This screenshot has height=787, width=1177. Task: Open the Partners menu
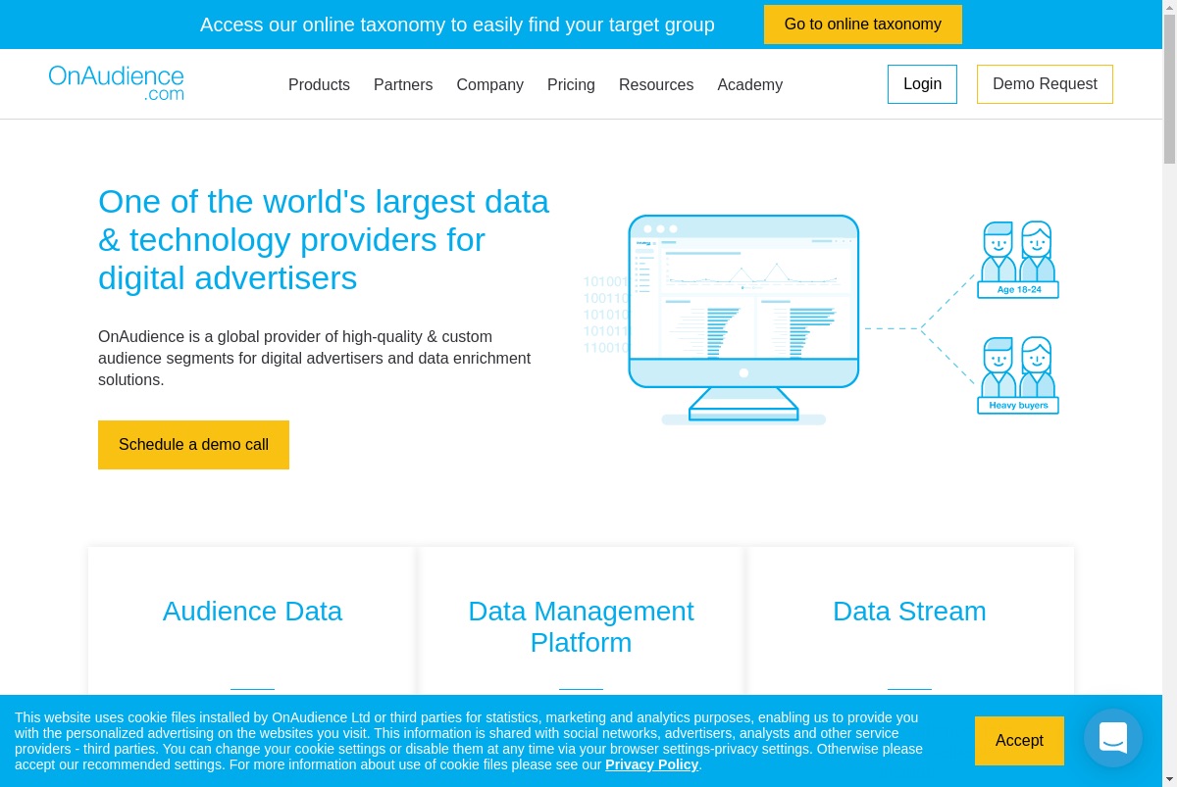point(403,85)
